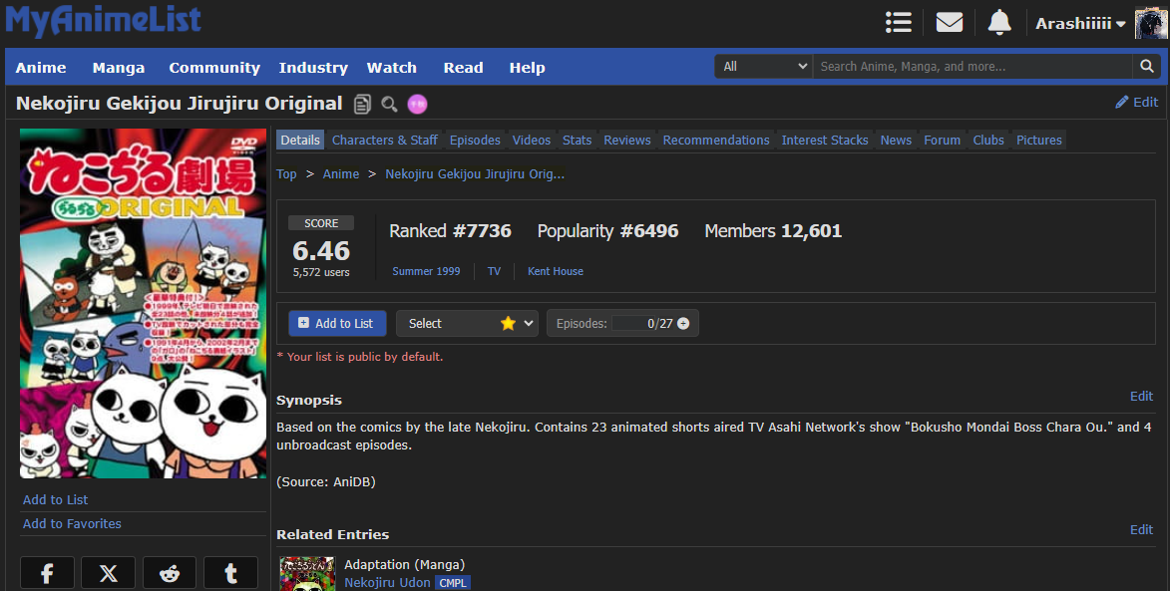Click Edit link beside Synopsis

pyautogui.click(x=1141, y=397)
